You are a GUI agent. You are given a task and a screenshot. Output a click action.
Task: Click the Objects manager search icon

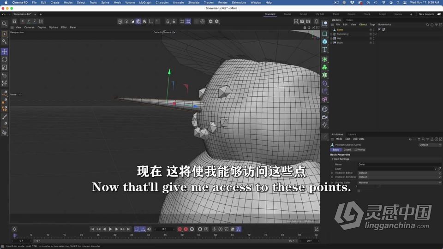(x=427, y=25)
